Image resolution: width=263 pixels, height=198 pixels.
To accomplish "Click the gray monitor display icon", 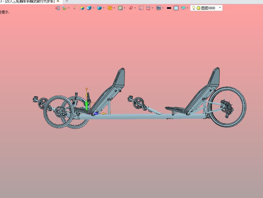I will click(x=159, y=8).
